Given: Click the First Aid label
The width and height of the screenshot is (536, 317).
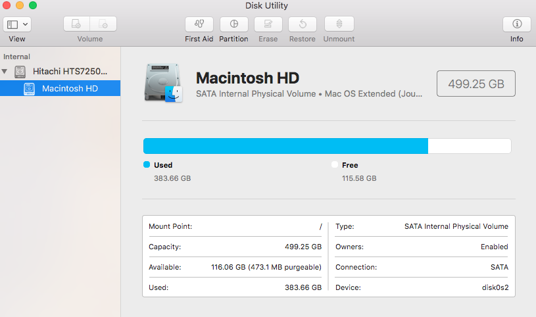Looking at the screenshot, I should coord(199,39).
